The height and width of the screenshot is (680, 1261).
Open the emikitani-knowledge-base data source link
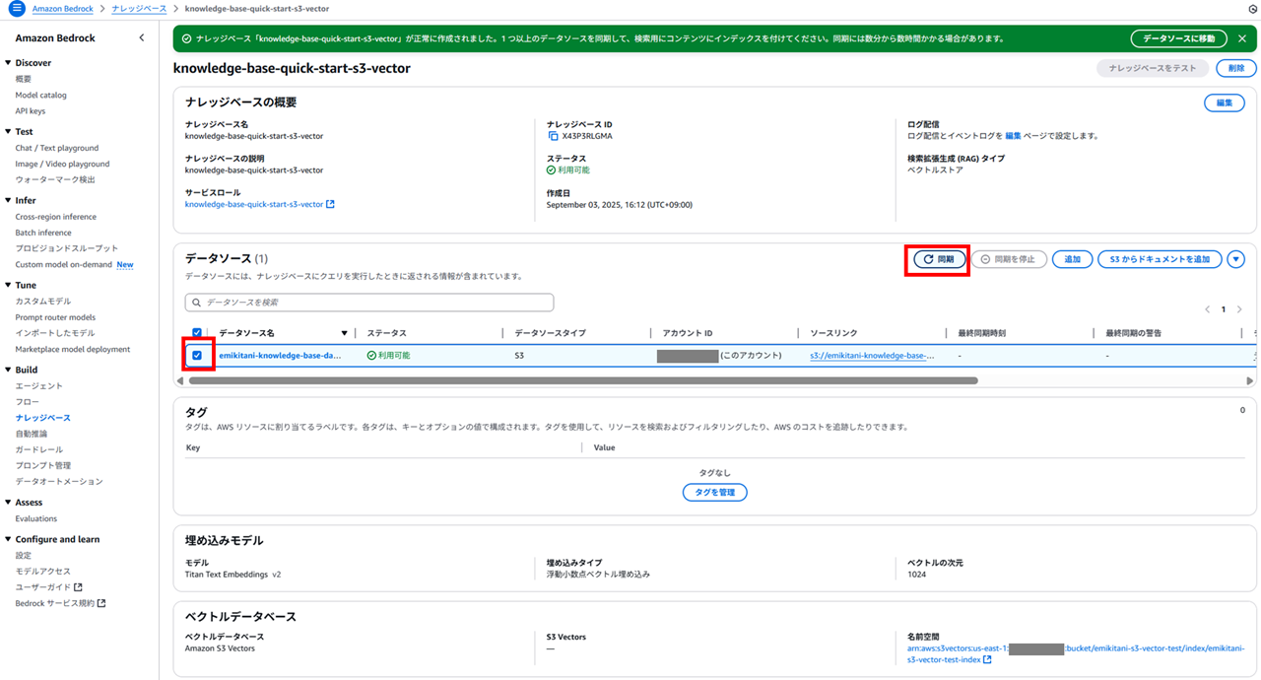280,355
